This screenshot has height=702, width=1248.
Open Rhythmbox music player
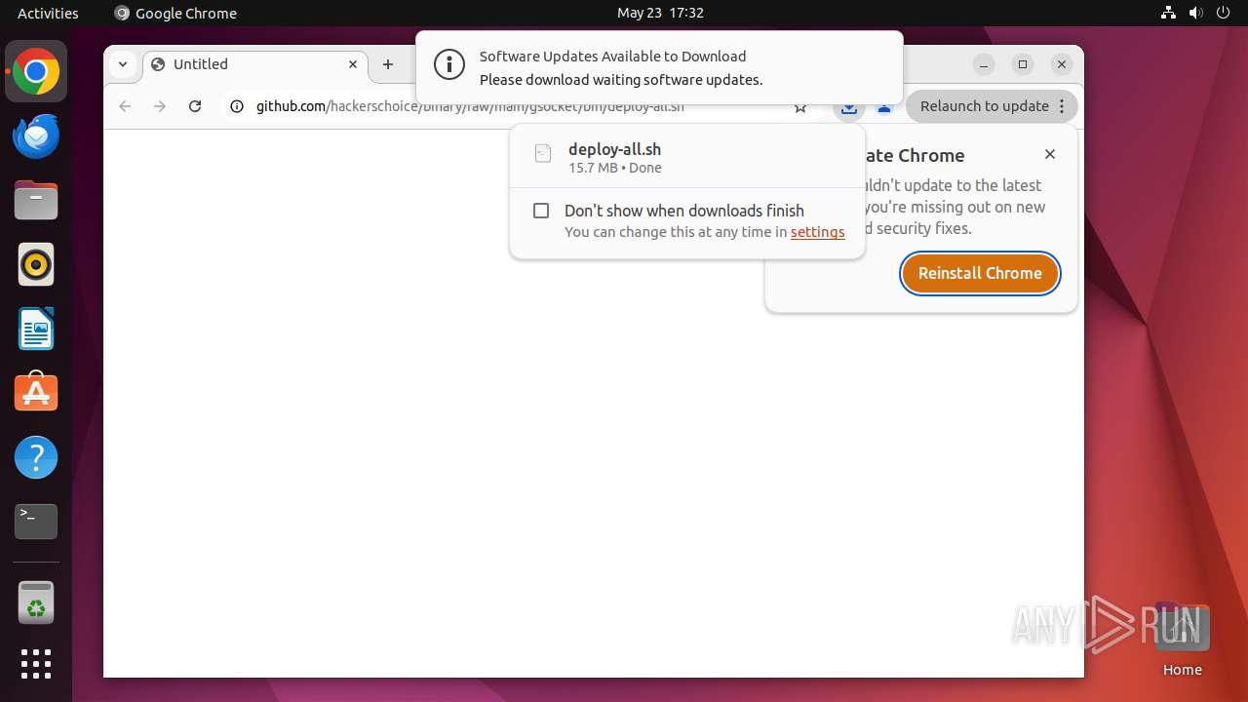point(36,264)
